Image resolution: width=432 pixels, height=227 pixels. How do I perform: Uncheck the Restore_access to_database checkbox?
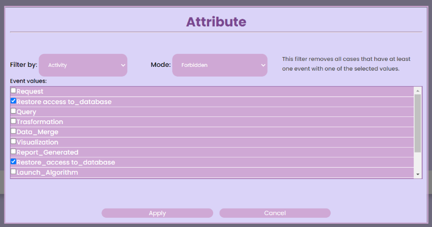(13, 161)
